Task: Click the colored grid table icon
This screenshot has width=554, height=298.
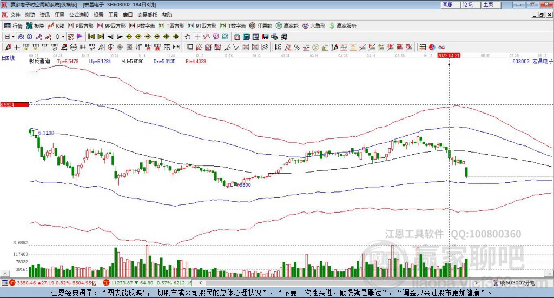Action: [x=422, y=47]
